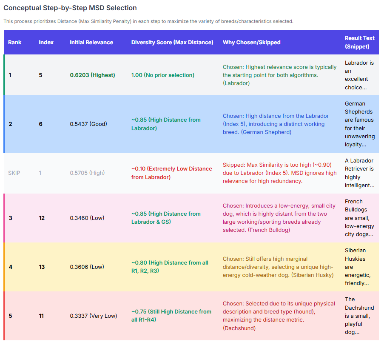Viewport: 384px width, 345px height.
Task: Click the Rank column header
Action: (15, 42)
